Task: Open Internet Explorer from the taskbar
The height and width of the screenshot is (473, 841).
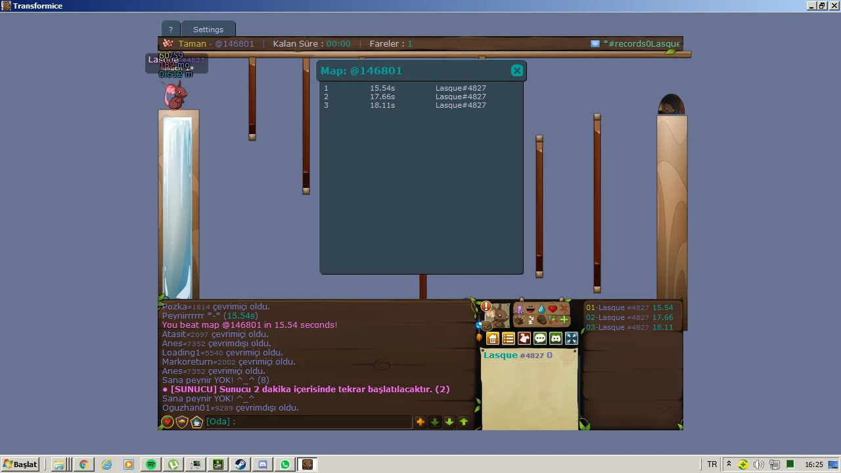Action: (x=106, y=464)
